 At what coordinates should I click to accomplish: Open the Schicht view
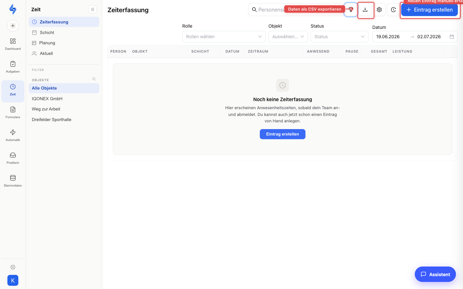click(x=64, y=32)
